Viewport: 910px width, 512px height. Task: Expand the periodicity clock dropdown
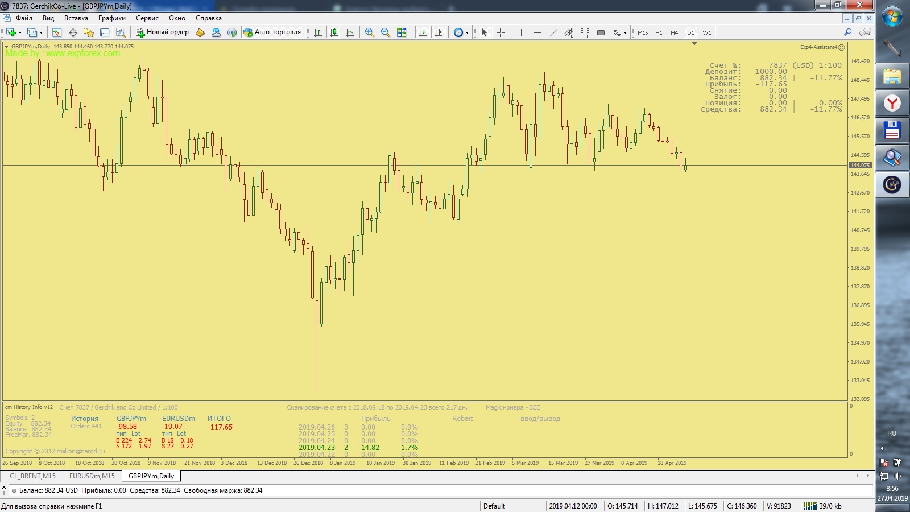467,33
